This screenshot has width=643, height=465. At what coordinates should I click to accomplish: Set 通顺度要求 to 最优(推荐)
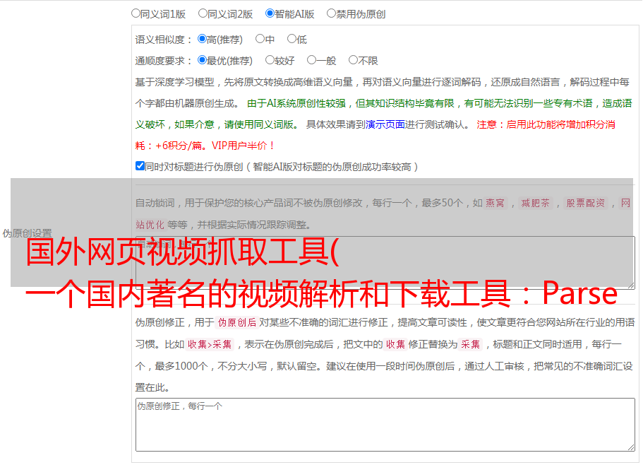pyautogui.click(x=202, y=60)
